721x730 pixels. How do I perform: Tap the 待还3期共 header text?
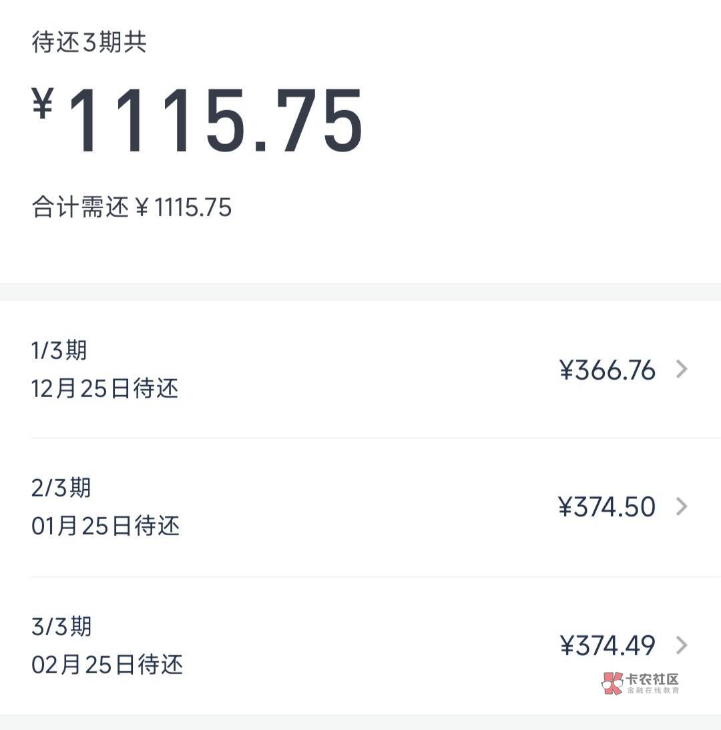click(x=89, y=42)
